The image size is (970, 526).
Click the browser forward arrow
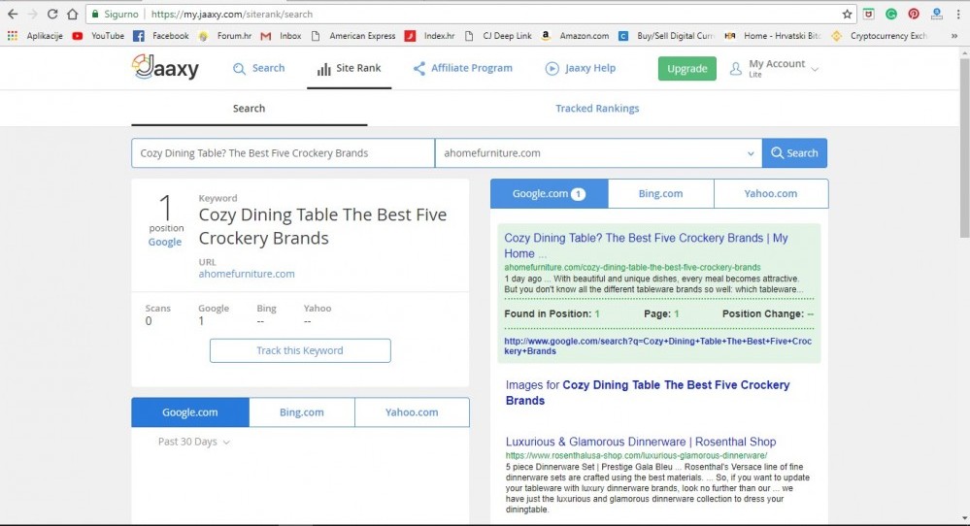click(33, 14)
